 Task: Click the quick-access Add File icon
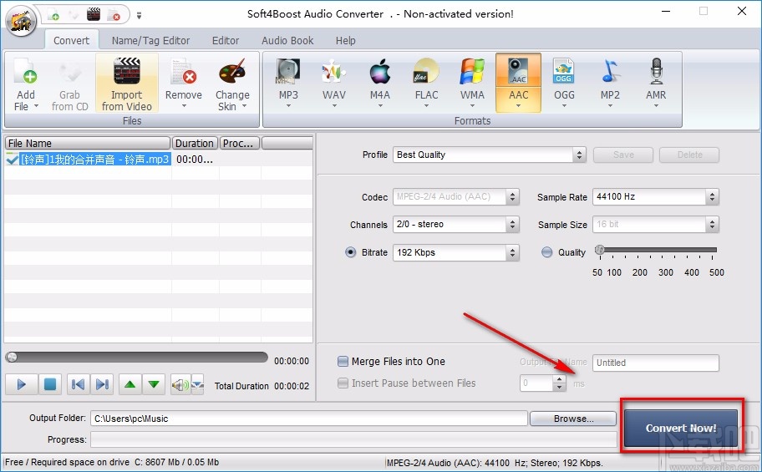click(x=53, y=14)
